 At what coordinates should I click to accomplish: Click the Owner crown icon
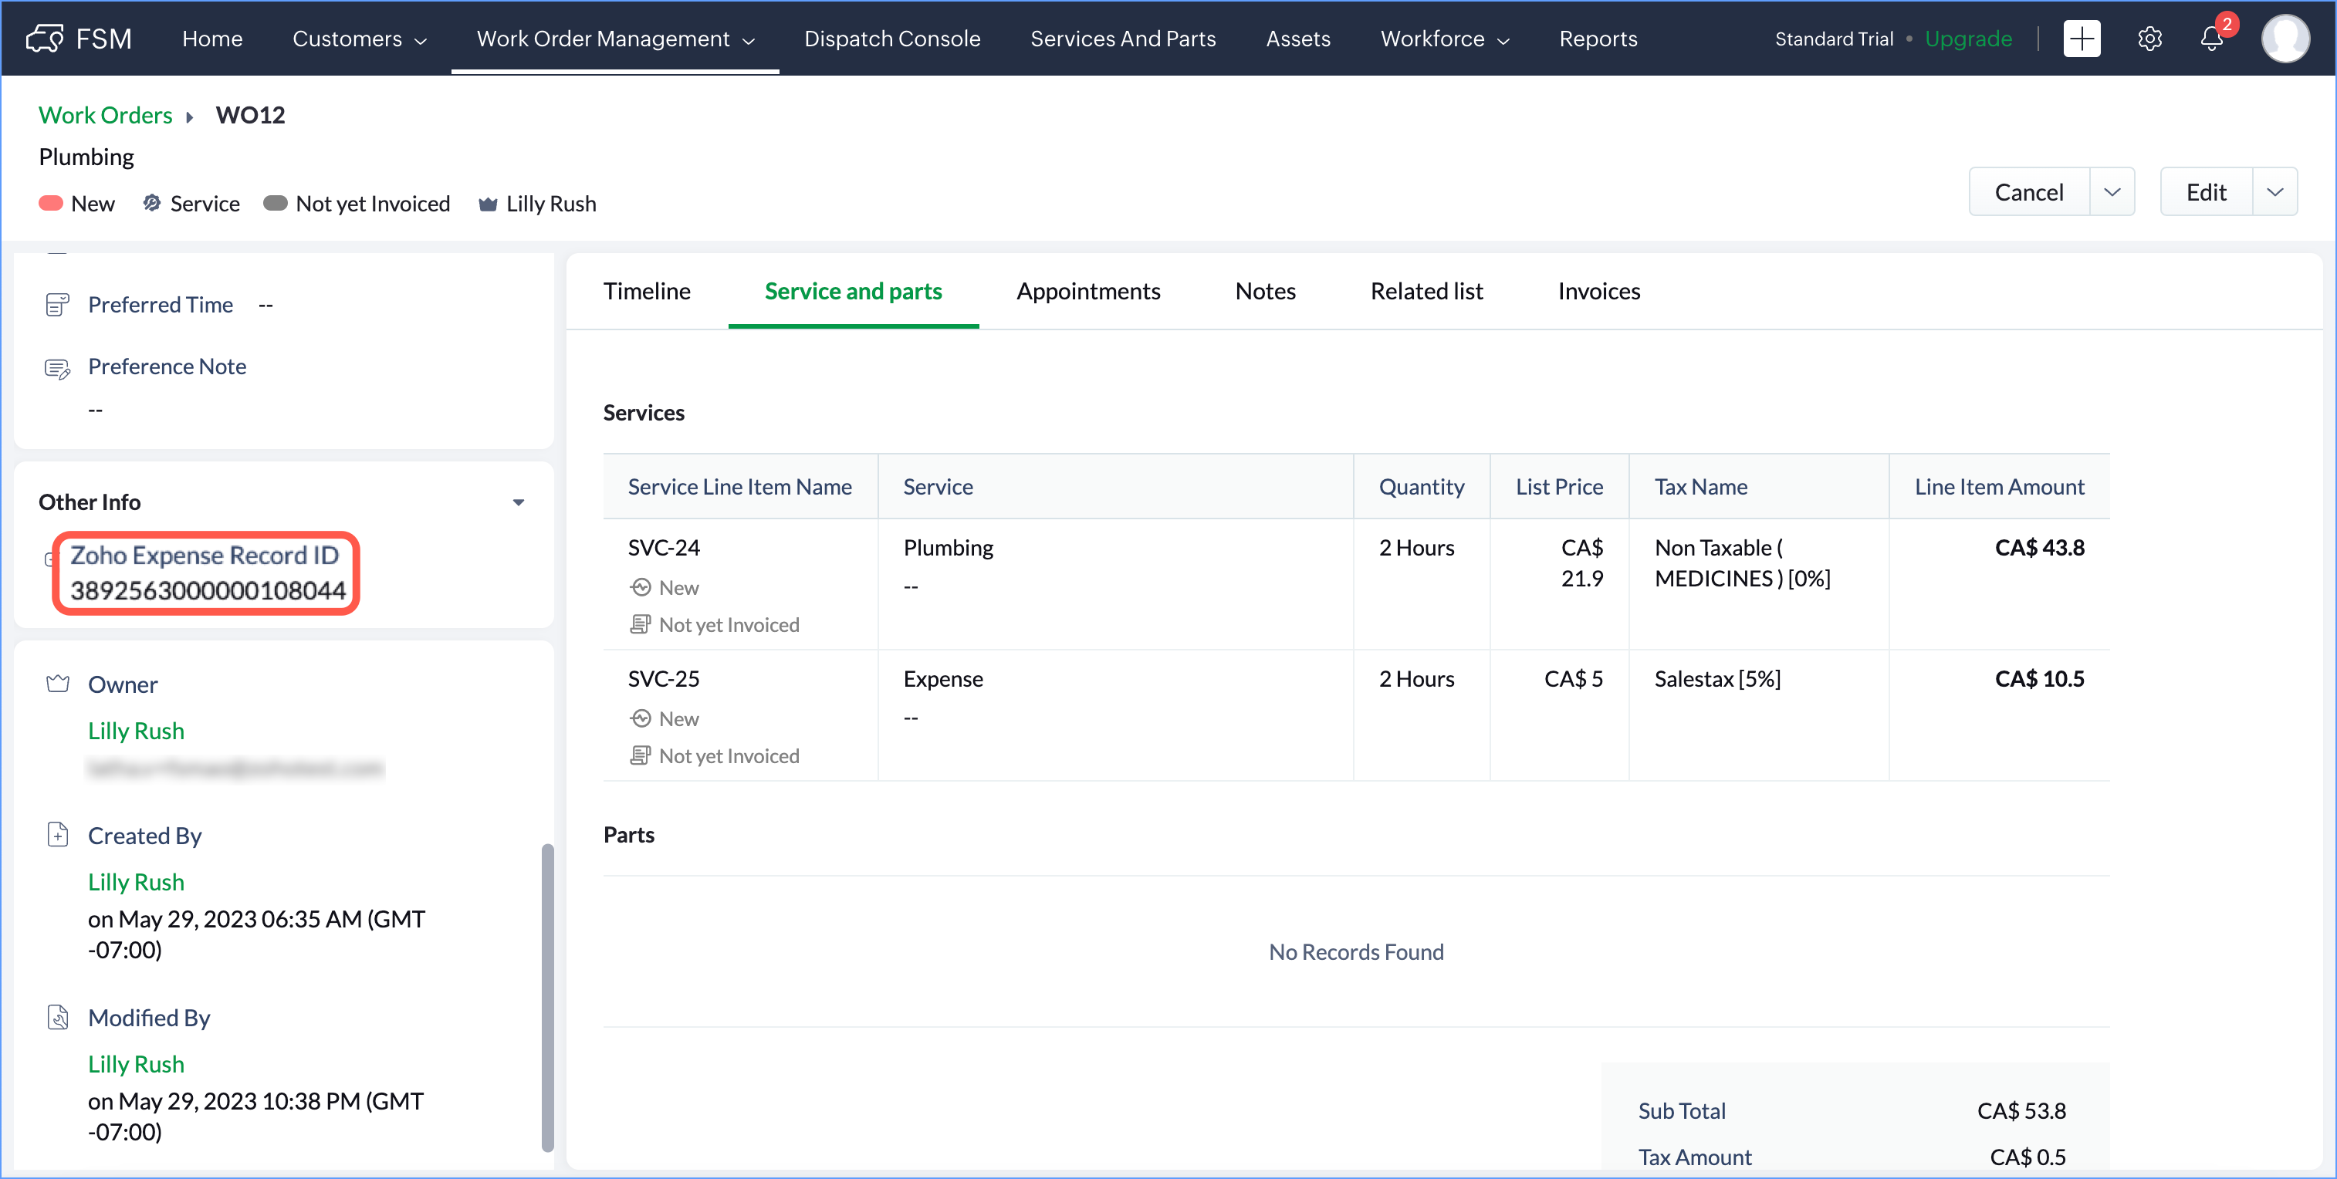pyautogui.click(x=57, y=684)
